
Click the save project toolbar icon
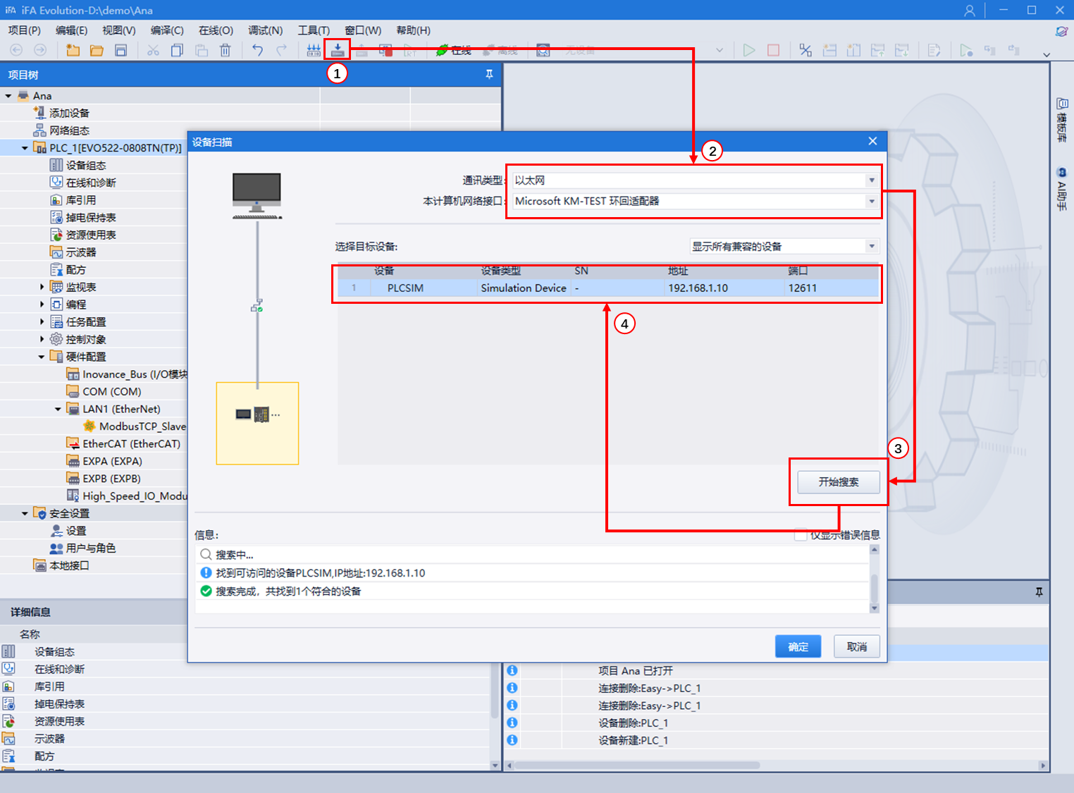(x=121, y=50)
